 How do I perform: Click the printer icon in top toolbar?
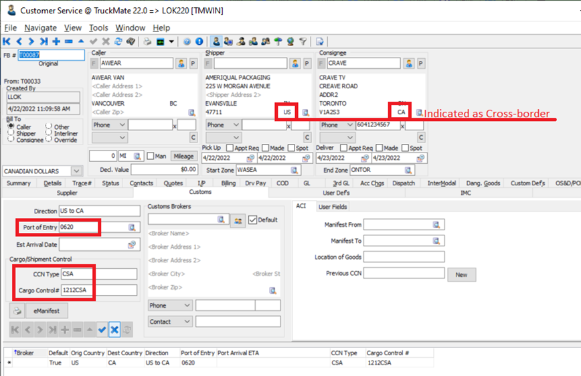pos(146,41)
